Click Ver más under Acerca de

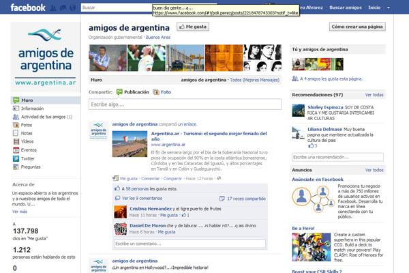tap(20, 212)
